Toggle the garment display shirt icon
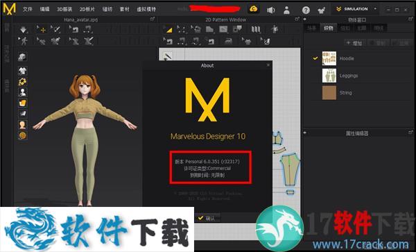Viewport: 416px width, 252px height. (x=23, y=71)
